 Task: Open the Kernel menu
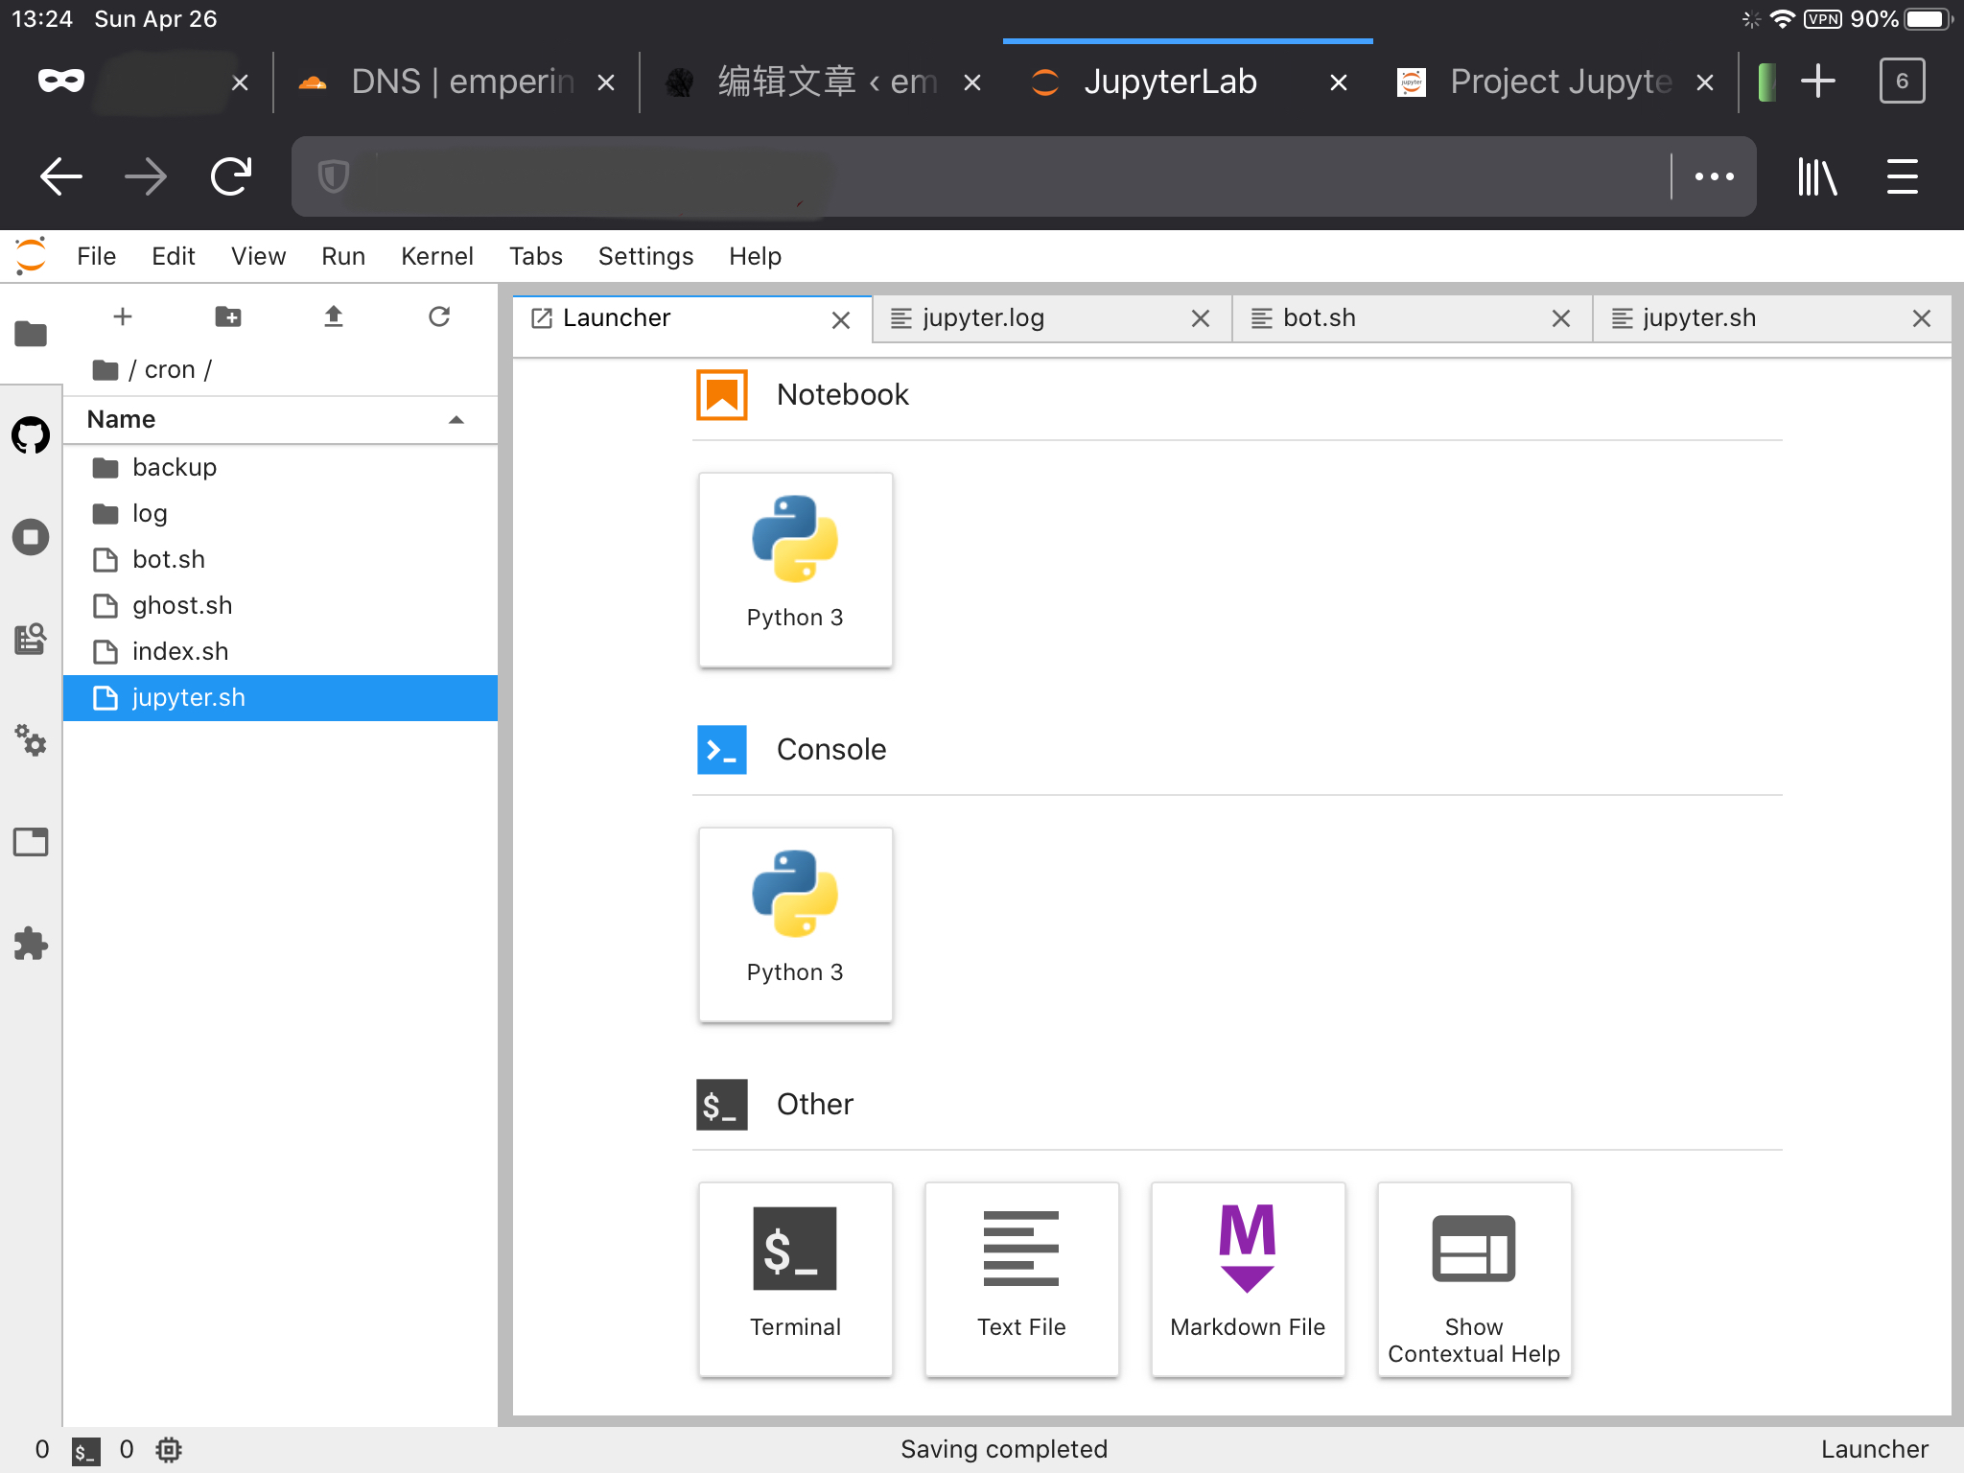(x=437, y=256)
